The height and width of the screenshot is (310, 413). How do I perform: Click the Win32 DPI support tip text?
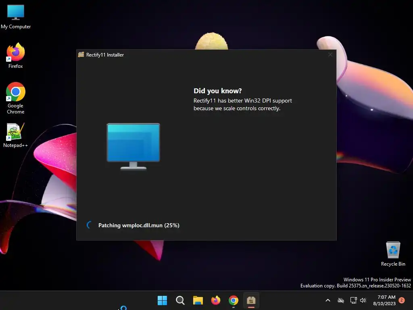[242, 105]
